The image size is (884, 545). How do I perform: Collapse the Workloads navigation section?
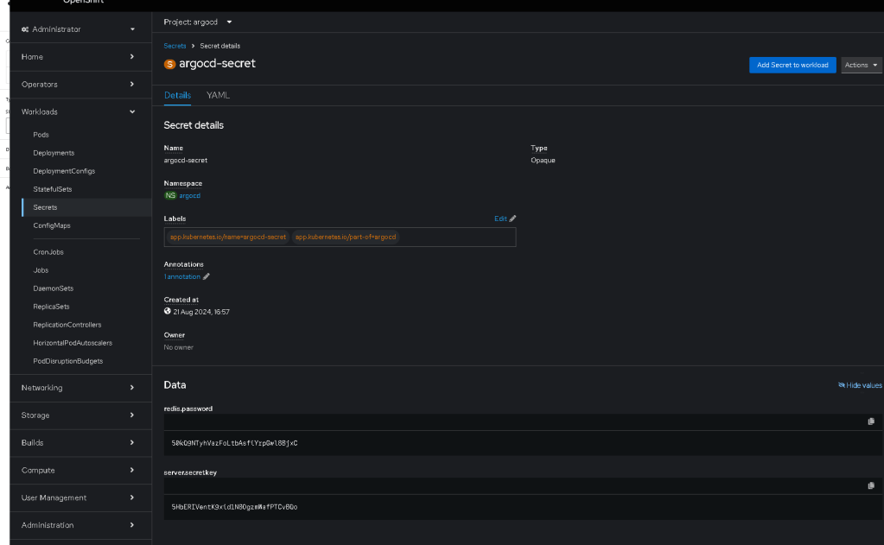pos(79,111)
